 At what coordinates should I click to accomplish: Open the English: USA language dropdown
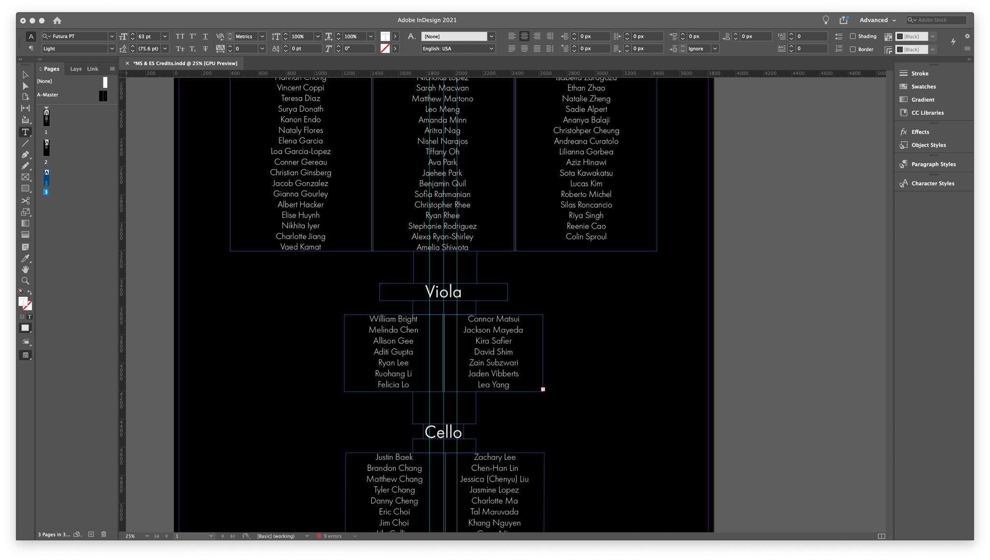click(x=491, y=48)
